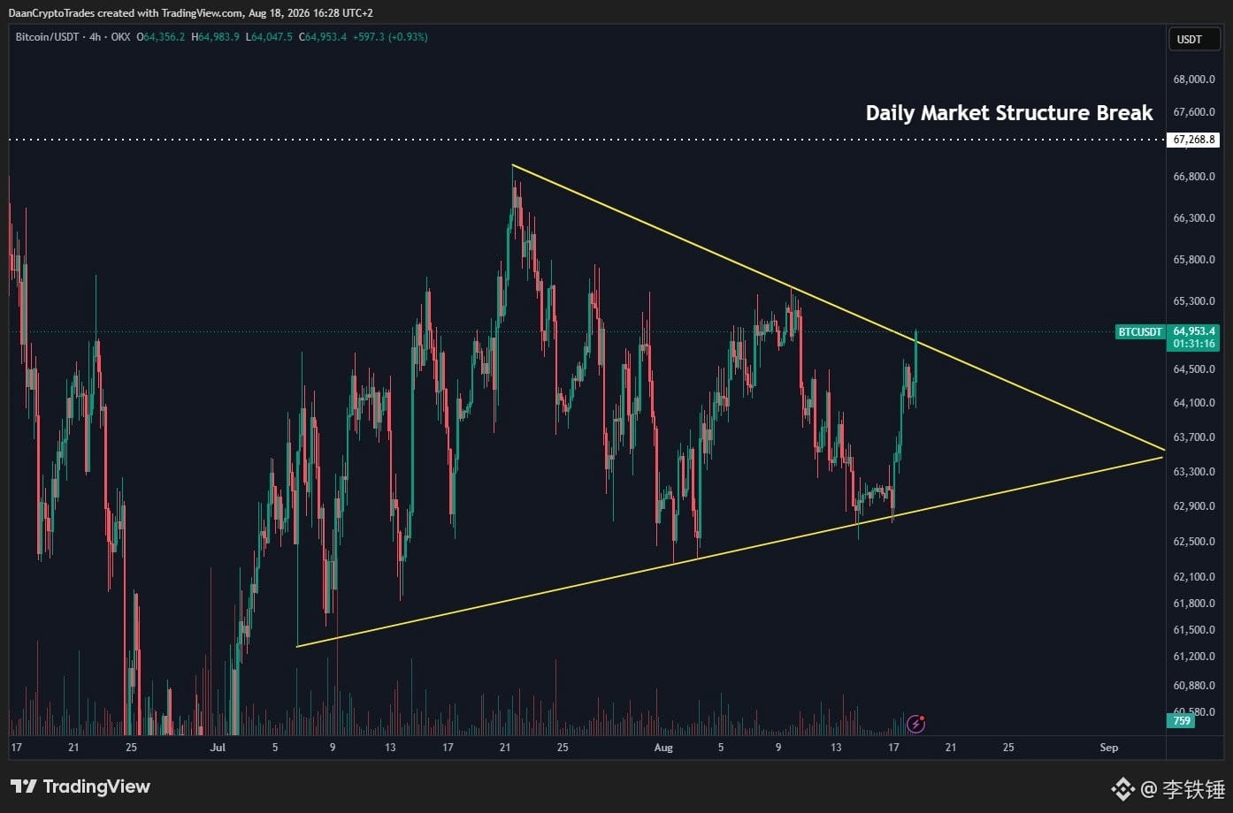1233x813 pixels.
Task: Click the close value C64,953.4
Action: [x=323, y=37]
